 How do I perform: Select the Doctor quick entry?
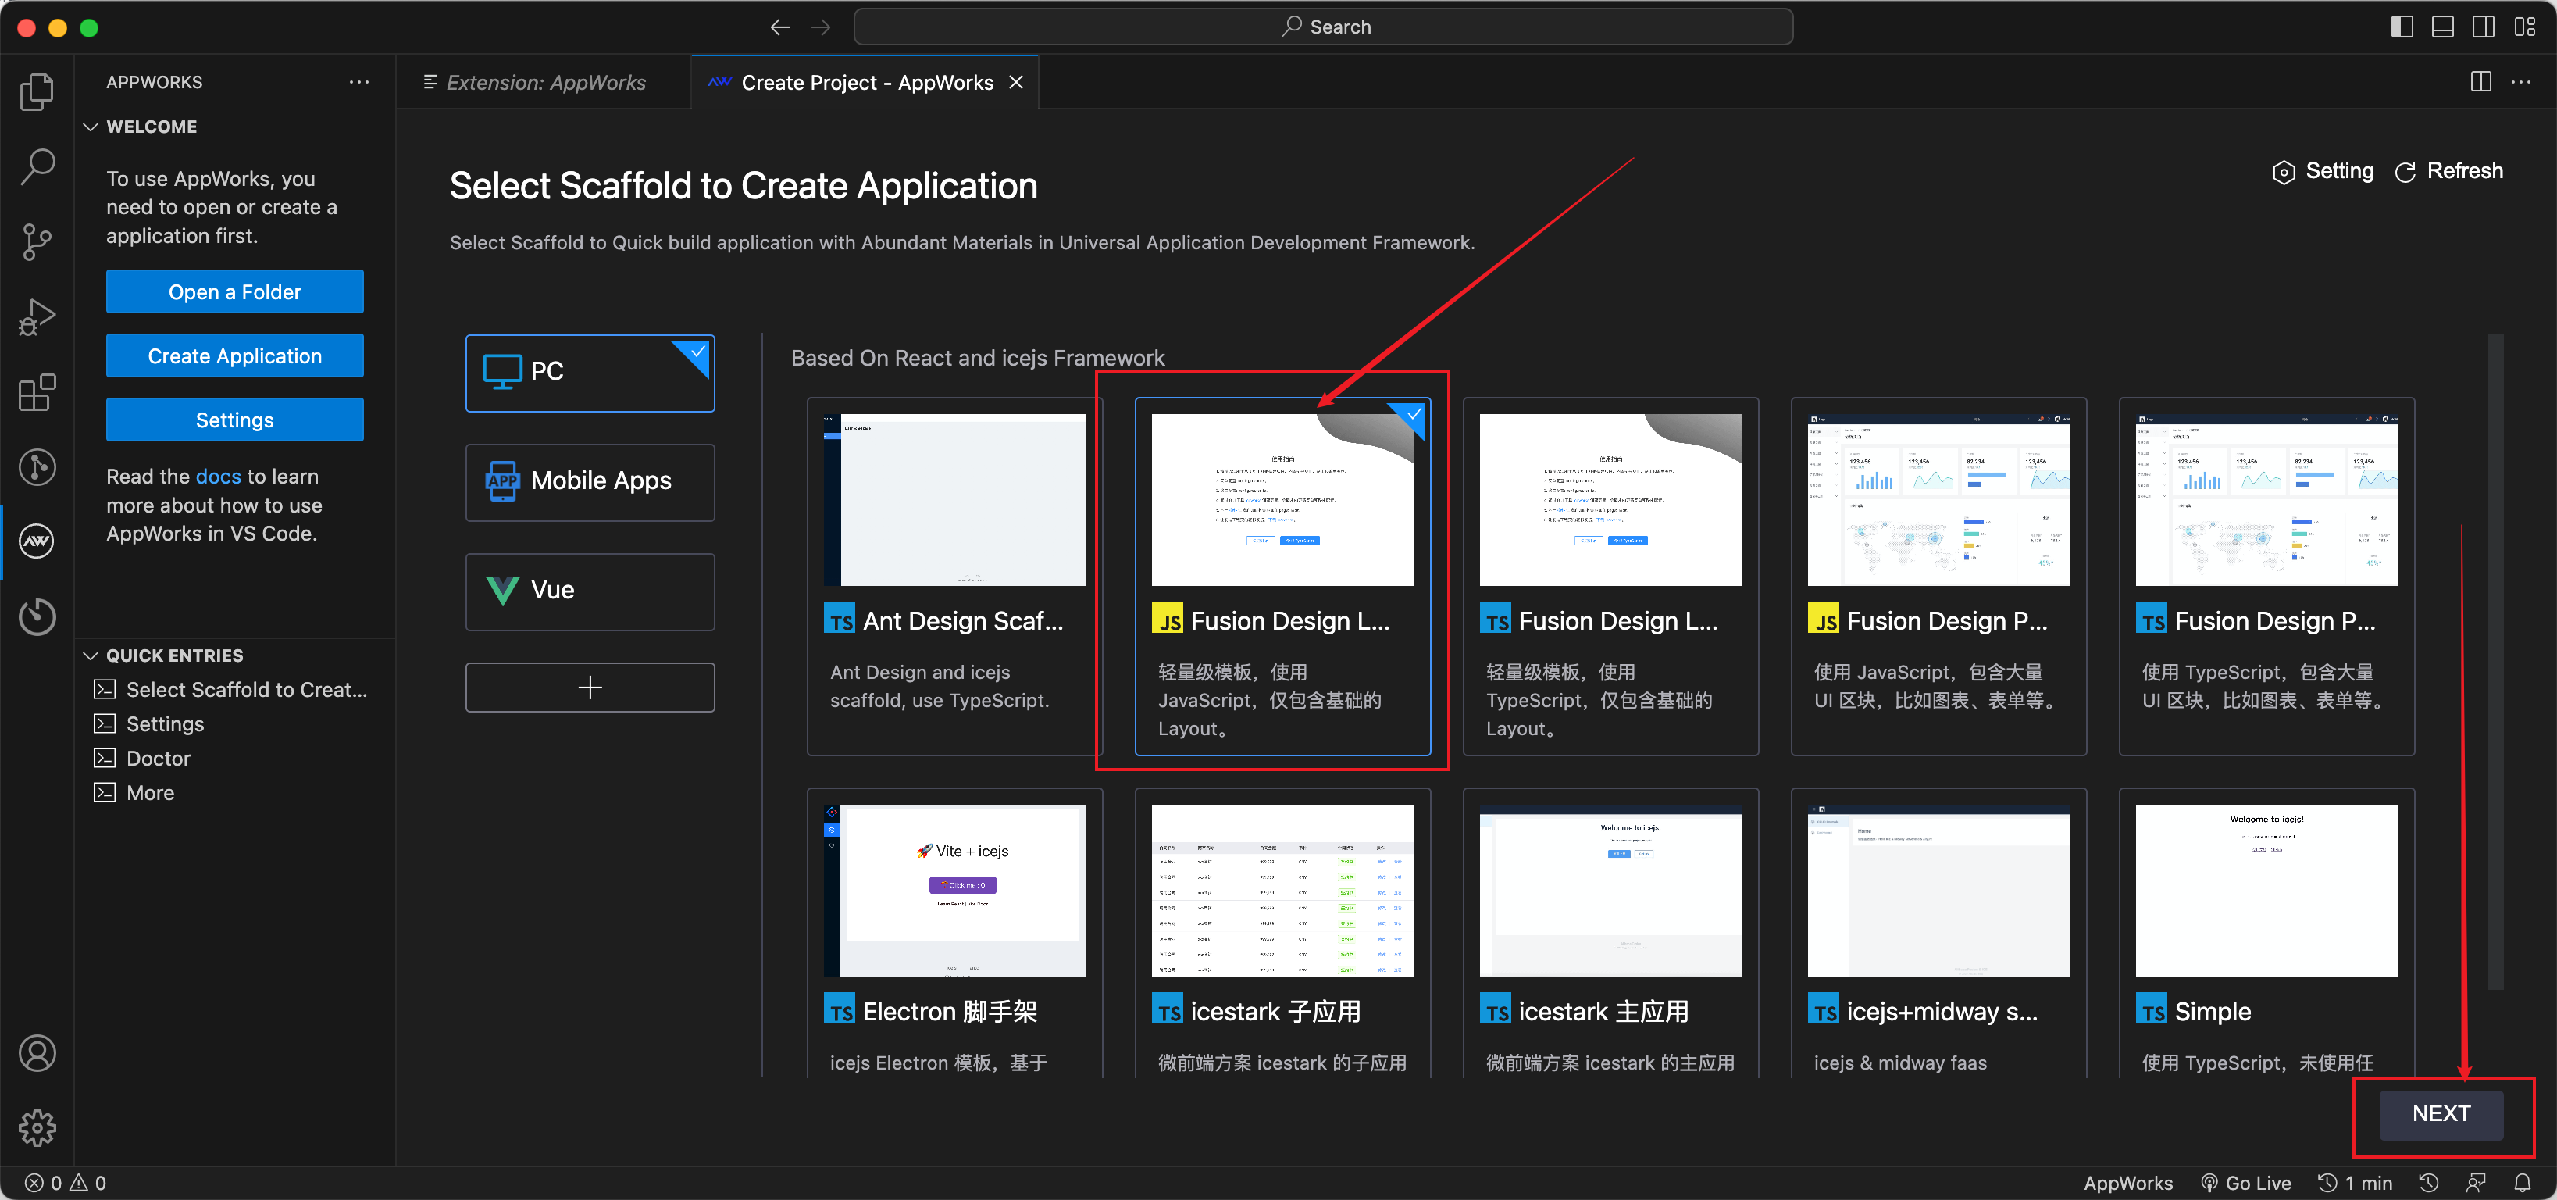point(158,759)
